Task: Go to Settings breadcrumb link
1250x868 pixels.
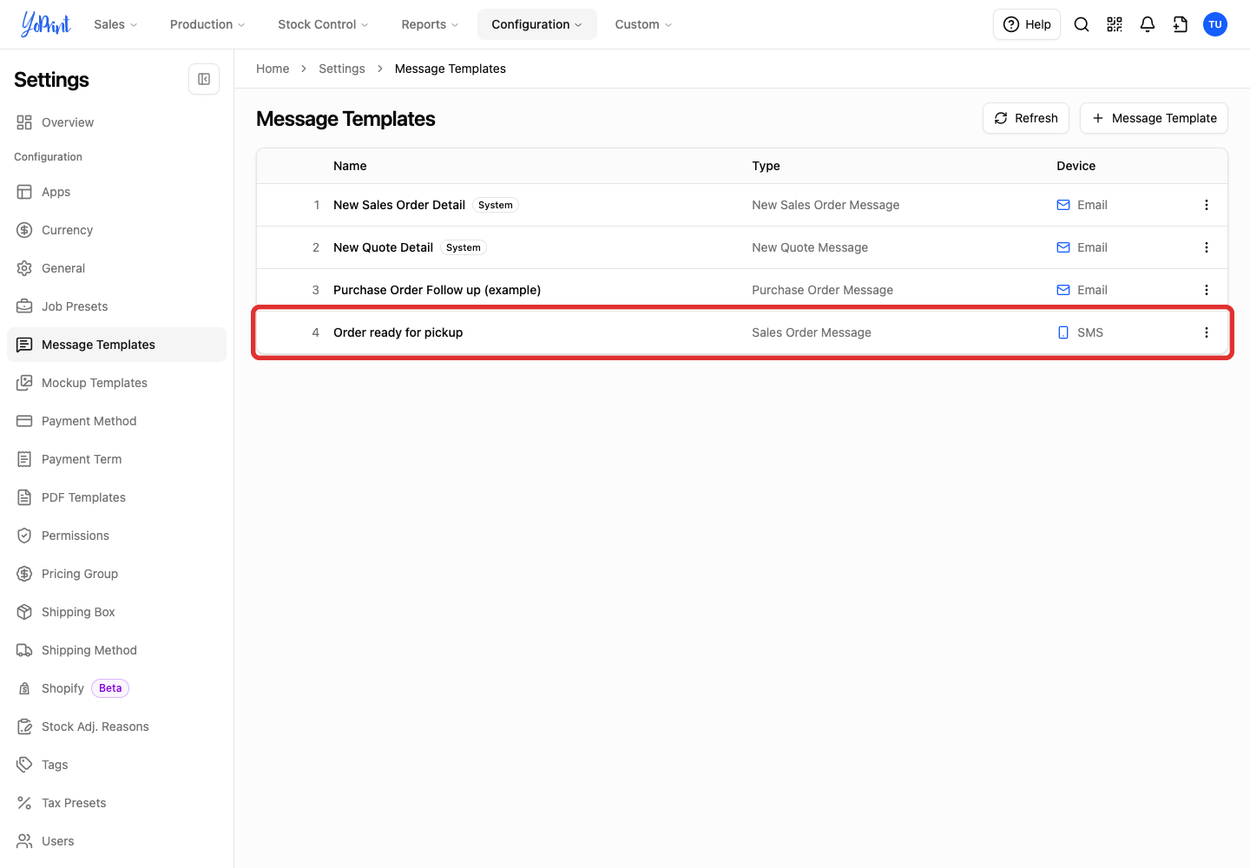Action: (342, 69)
